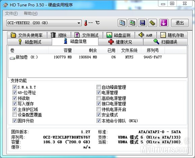Toggle the 待机电源开启 checkbox
195x158 pixels.
99,109
